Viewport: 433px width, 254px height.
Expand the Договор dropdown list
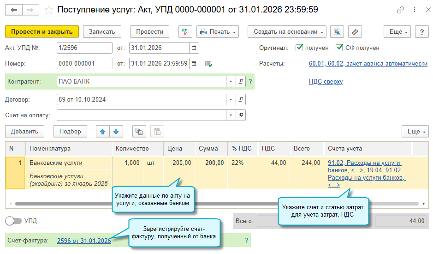coord(231,100)
